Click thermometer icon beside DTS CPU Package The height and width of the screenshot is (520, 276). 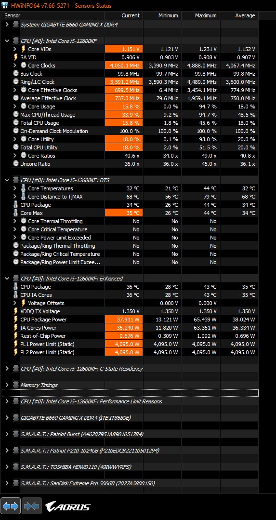tap(15, 205)
